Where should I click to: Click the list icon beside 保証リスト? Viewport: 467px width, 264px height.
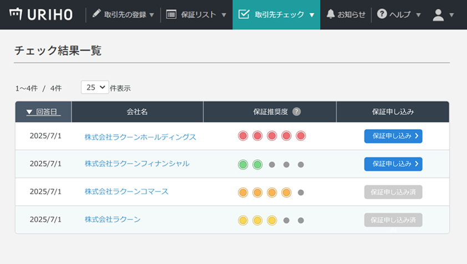click(171, 14)
